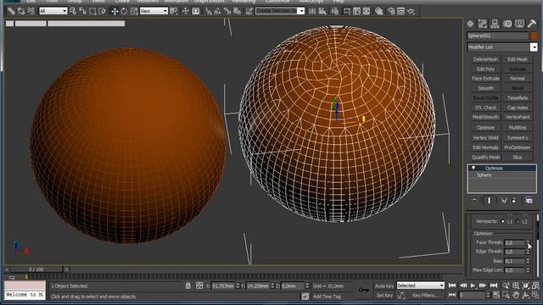
Task: Switch to the Display command panel tab
Action: click(x=519, y=24)
